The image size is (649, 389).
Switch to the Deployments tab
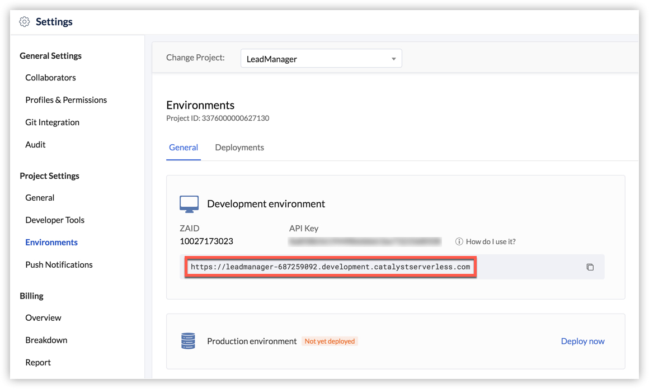(239, 148)
